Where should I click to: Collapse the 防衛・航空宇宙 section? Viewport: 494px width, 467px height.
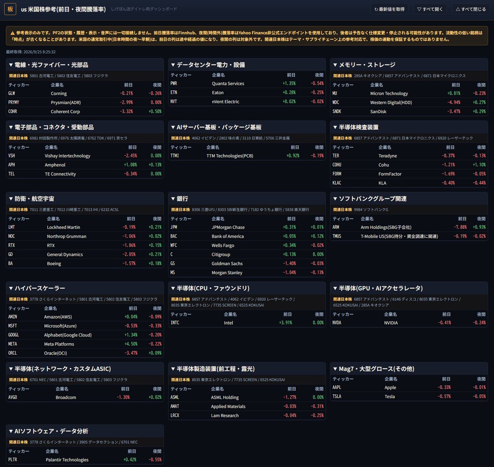(x=85, y=199)
